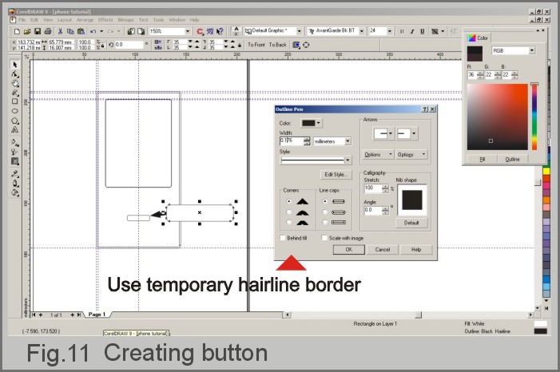Select the Interactive Transparency tool

pos(14,152)
